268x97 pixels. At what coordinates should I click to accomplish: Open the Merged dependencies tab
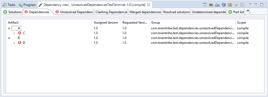tap(145, 12)
